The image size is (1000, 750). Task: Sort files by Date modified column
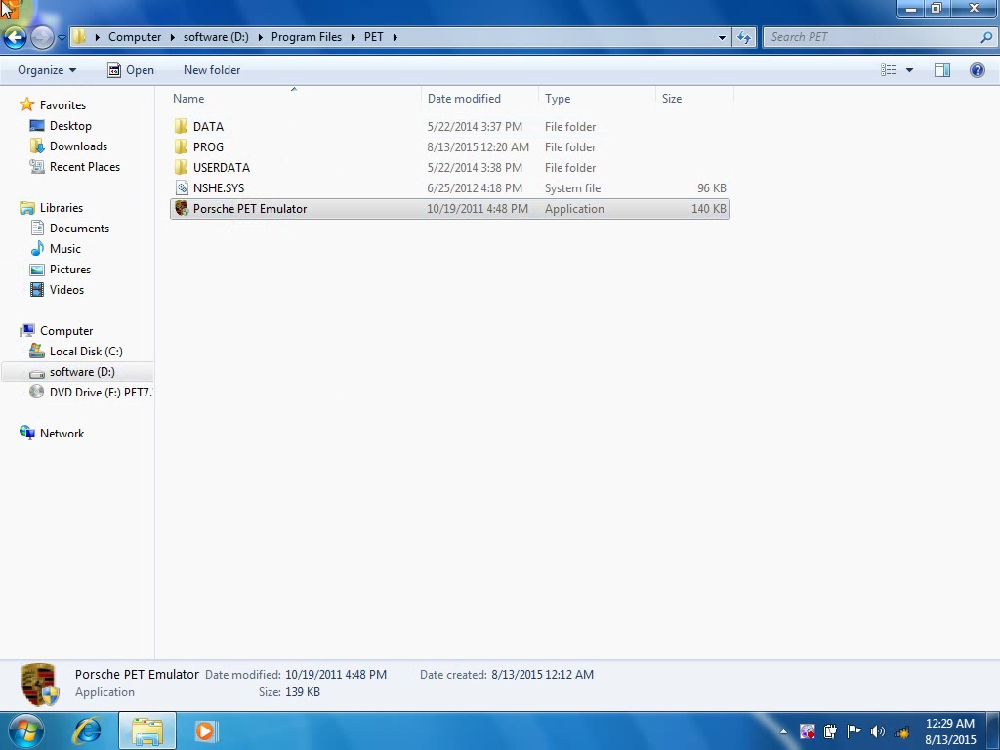(x=464, y=99)
